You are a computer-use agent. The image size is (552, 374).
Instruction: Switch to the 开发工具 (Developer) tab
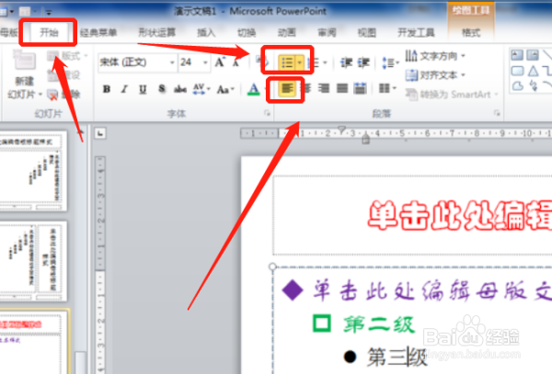416,33
